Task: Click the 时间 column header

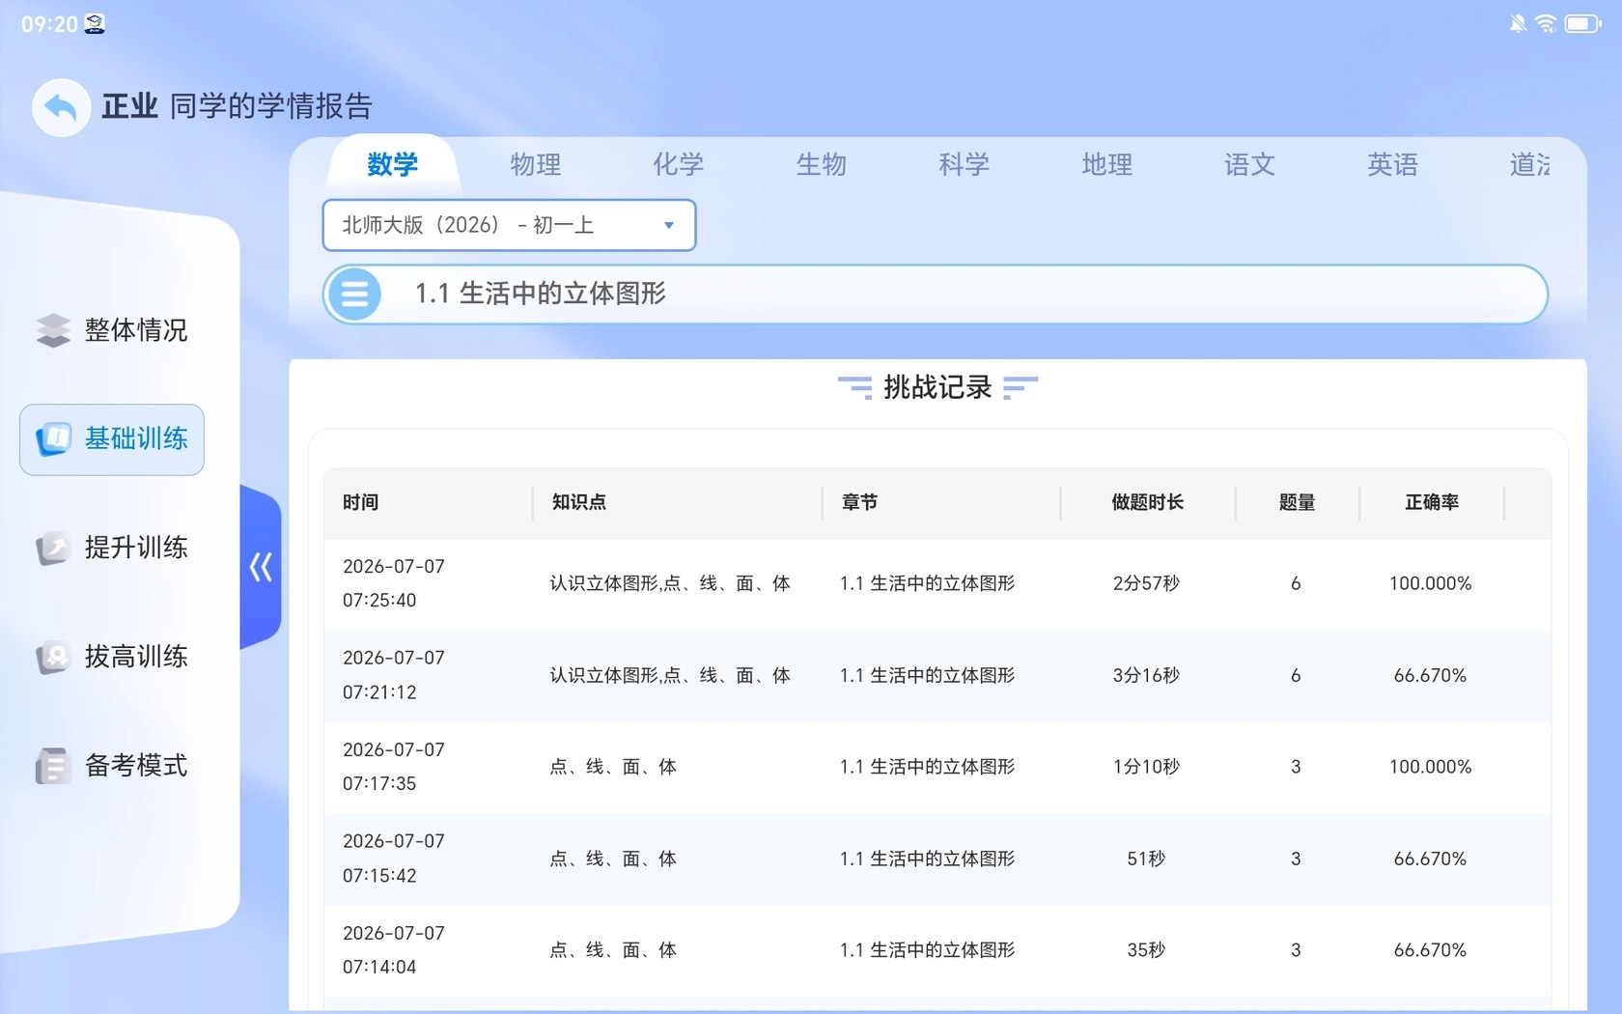Action: (x=361, y=502)
